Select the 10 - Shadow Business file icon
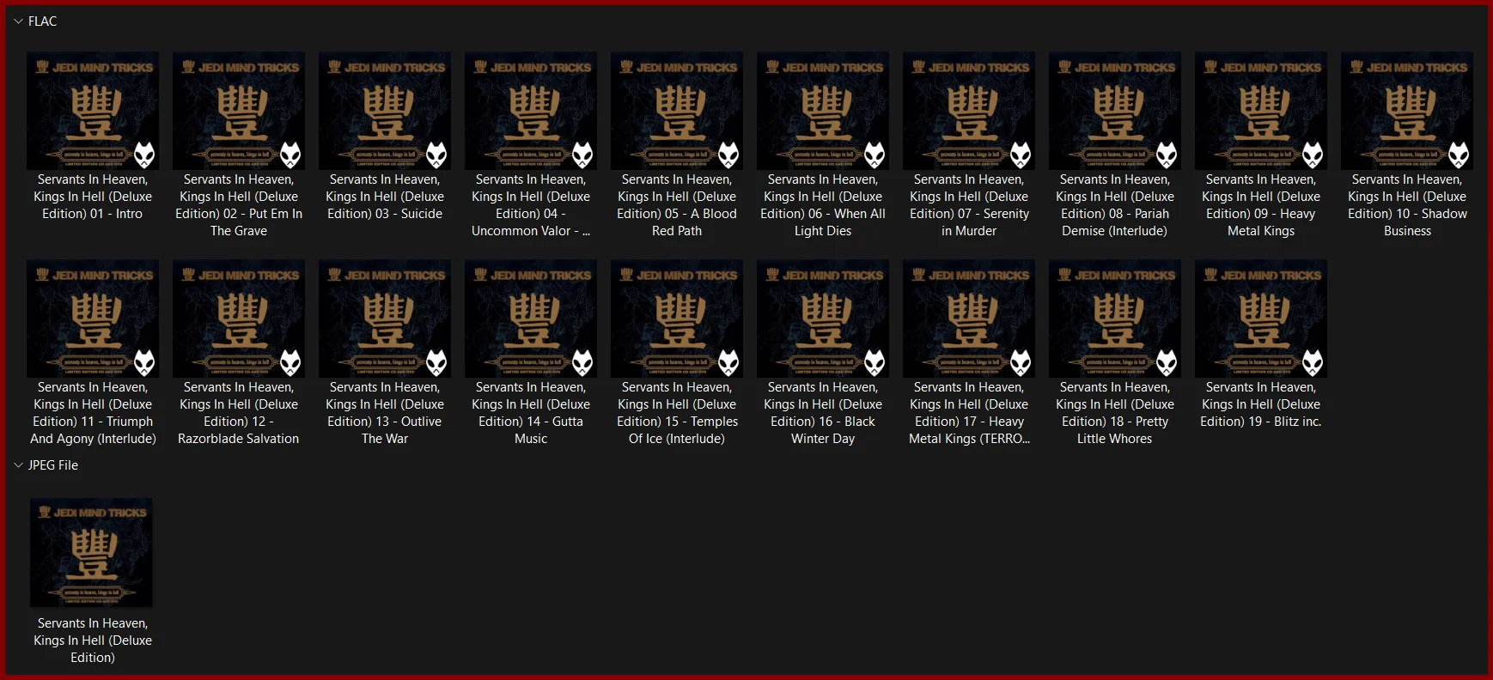 click(x=1407, y=111)
